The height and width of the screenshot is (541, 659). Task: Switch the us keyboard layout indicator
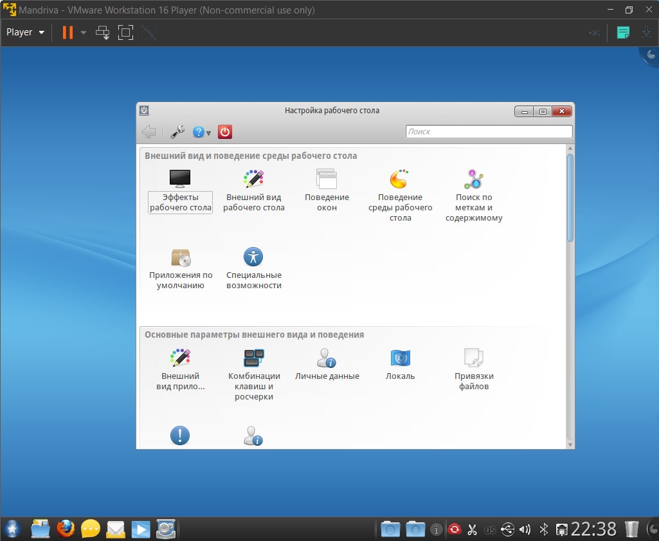[490, 529]
